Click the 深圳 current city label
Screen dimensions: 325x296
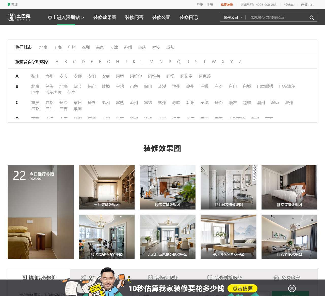point(14,5)
